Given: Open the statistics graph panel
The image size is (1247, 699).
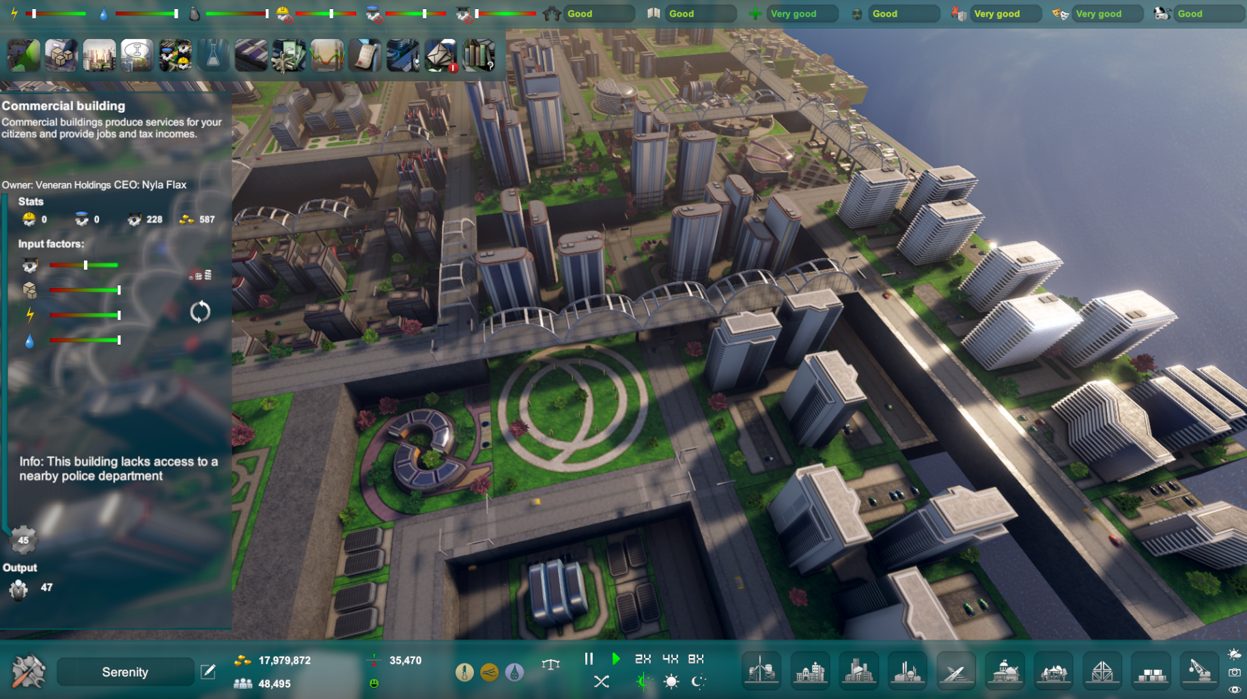Looking at the screenshot, I should 326,55.
